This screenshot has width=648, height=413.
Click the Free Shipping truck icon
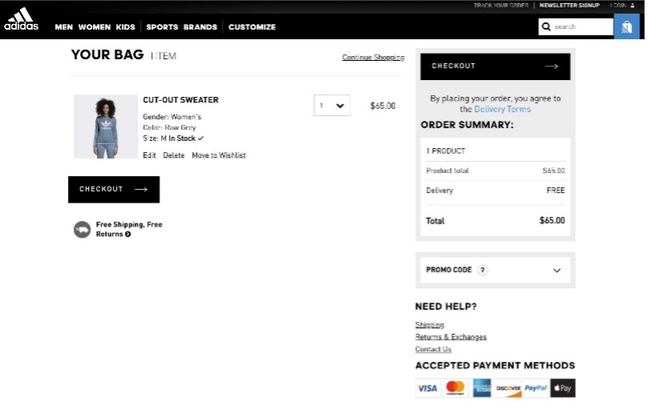coord(82,230)
